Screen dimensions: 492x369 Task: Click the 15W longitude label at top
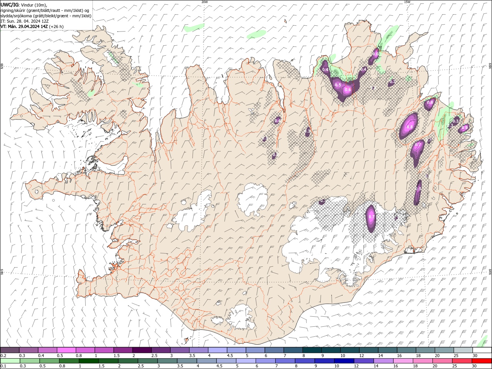pos(407,2)
